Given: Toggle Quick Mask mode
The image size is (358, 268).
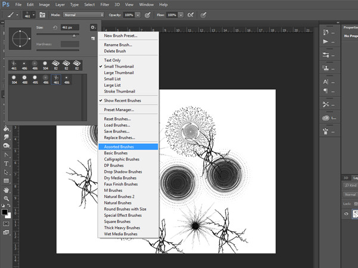Looking at the screenshot, I should (6, 224).
